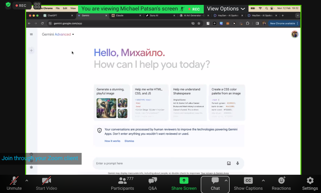Screen dimensions: 321x193
Task: Unmute the microphone in Zoom toolbar
Action: coord(14,184)
